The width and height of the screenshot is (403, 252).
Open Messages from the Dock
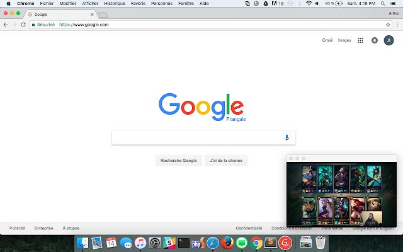126,243
